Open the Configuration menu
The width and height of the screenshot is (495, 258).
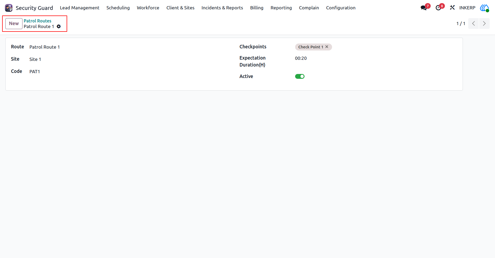click(341, 8)
